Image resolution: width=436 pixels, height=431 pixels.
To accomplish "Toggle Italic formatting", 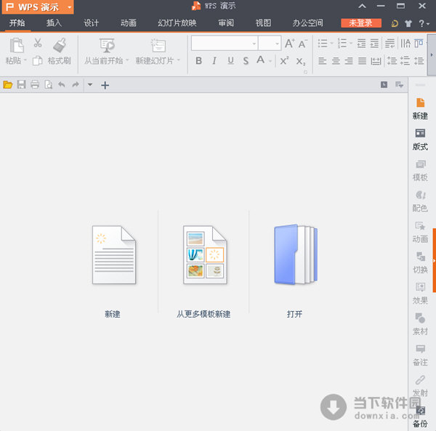I will tap(214, 60).
